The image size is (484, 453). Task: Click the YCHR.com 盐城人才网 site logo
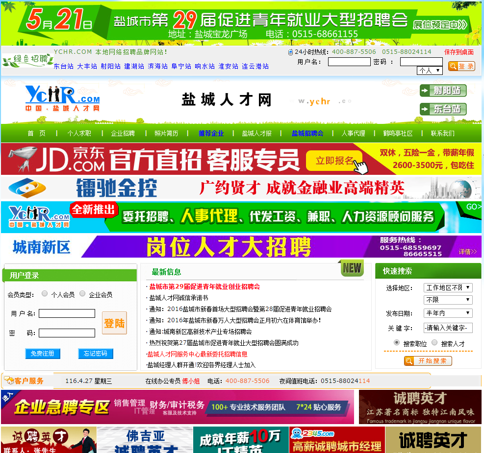pos(63,98)
